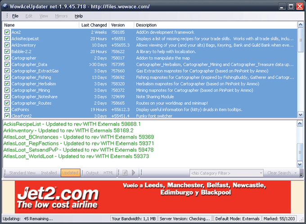Click the AtlasLoot_WorldLoot log line
This screenshot has width=306, height=224.
click(x=76, y=156)
